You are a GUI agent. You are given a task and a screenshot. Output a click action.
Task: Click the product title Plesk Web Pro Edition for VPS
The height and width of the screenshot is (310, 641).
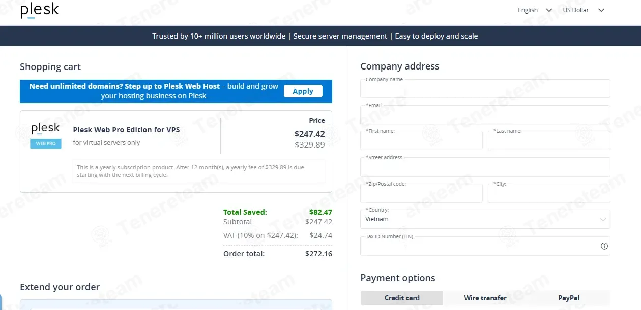(x=126, y=130)
